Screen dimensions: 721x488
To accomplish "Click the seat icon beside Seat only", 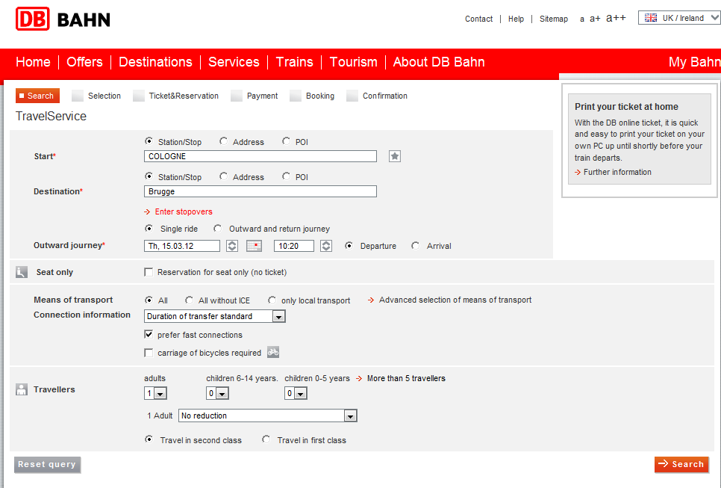I will pyautogui.click(x=22, y=272).
